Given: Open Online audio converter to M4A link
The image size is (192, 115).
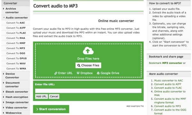Looking at the screenshot, I should [x=170, y=93].
